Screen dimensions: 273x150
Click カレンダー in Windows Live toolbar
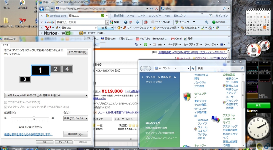(x=155, y=16)
